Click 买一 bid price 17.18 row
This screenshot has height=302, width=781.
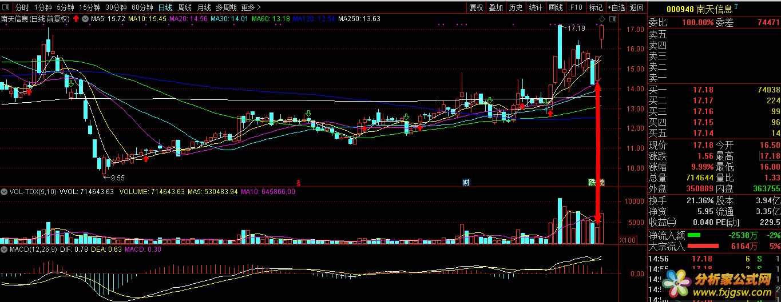tap(714, 90)
